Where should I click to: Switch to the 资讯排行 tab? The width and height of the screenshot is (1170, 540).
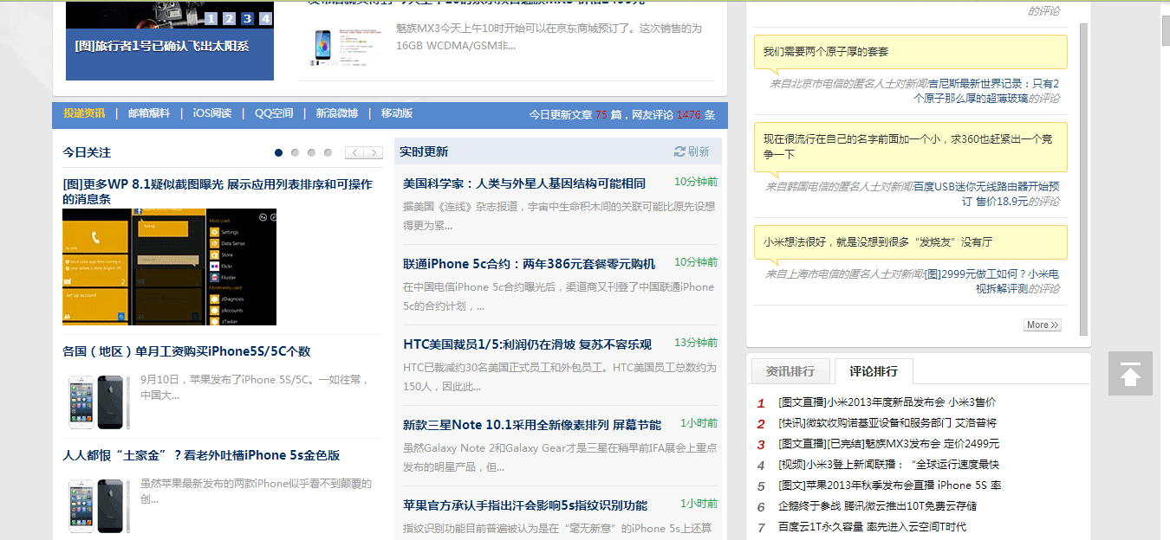point(790,371)
